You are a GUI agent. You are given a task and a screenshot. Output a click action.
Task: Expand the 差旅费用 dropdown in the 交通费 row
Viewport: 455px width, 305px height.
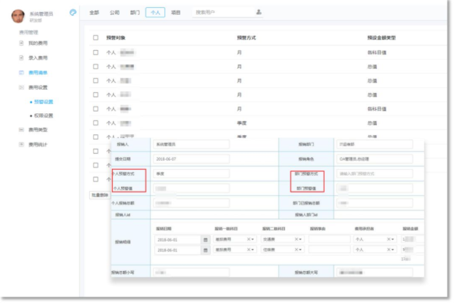point(253,239)
